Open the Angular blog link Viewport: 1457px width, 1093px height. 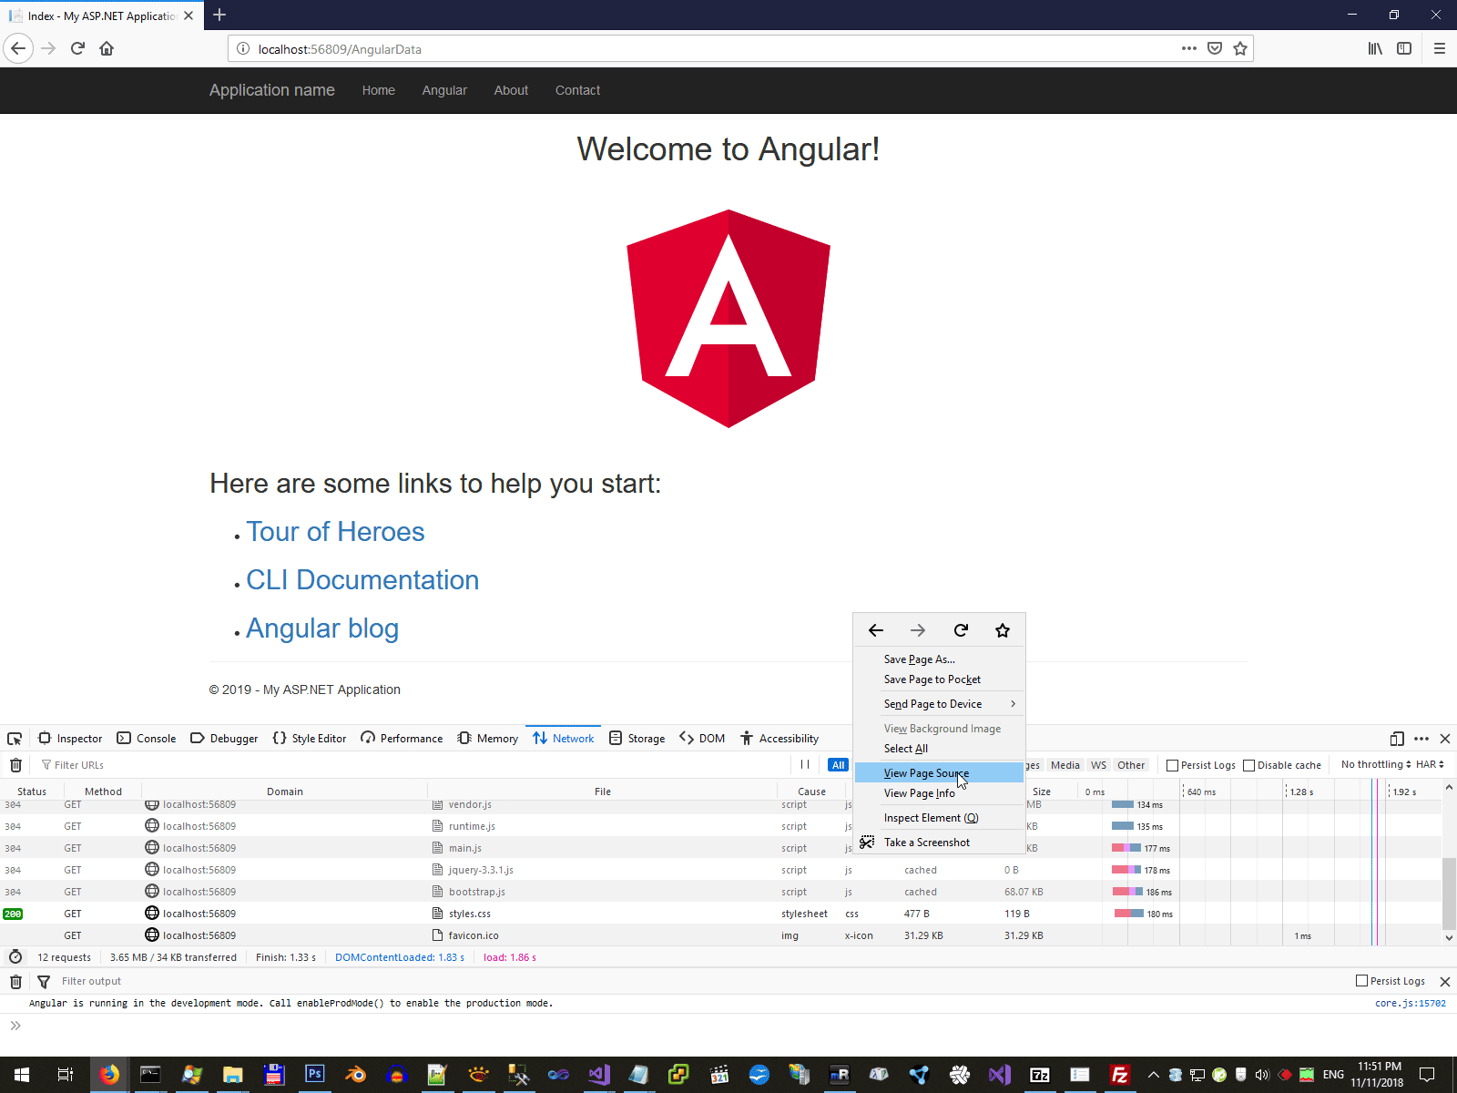[322, 628]
